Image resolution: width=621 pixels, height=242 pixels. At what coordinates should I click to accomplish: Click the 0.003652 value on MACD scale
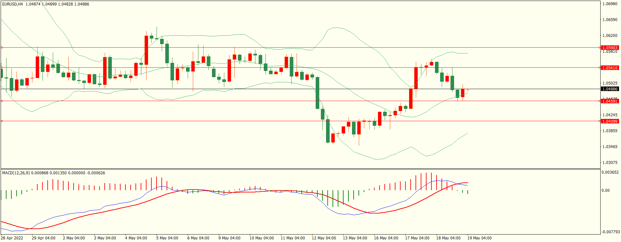coord(610,172)
